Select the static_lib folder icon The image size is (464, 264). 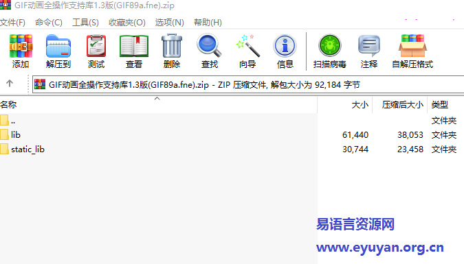(4, 149)
